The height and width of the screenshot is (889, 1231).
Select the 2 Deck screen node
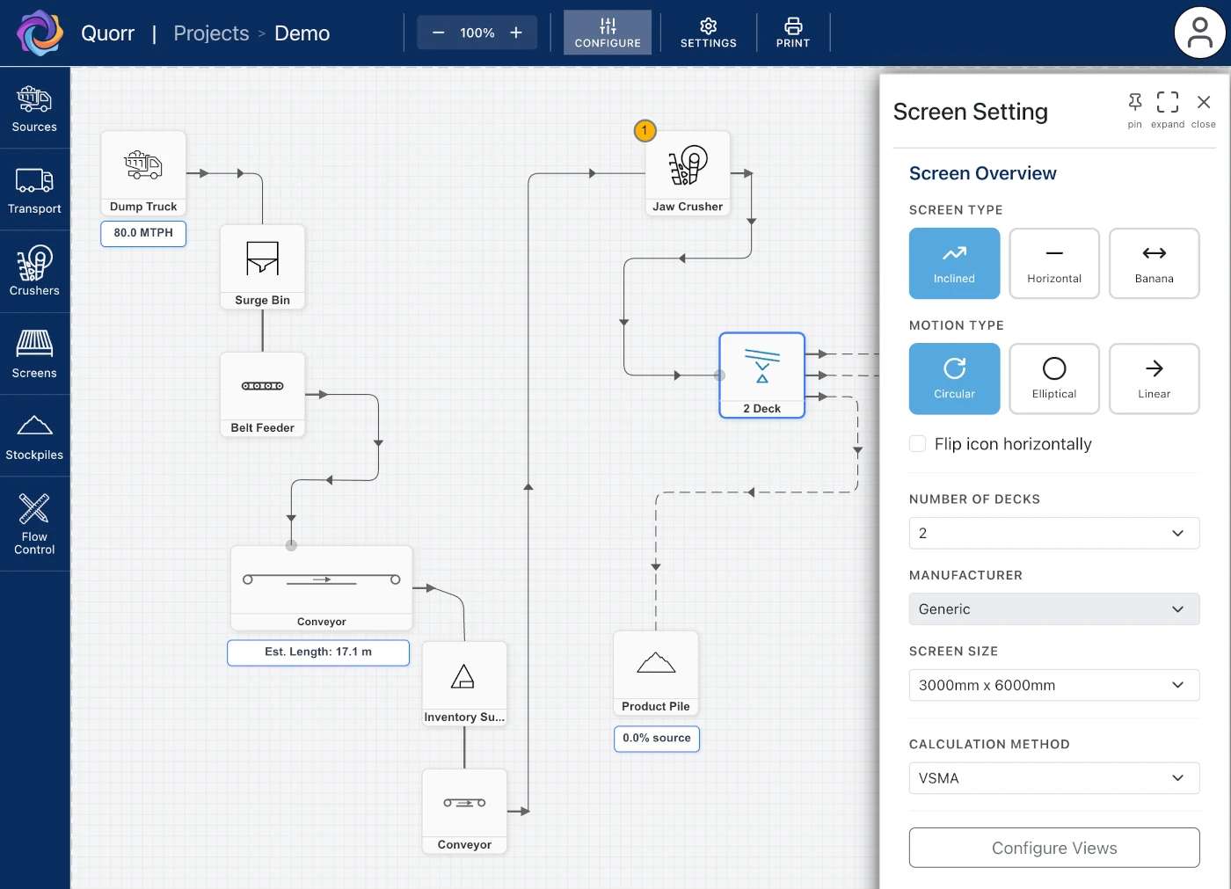coord(762,375)
